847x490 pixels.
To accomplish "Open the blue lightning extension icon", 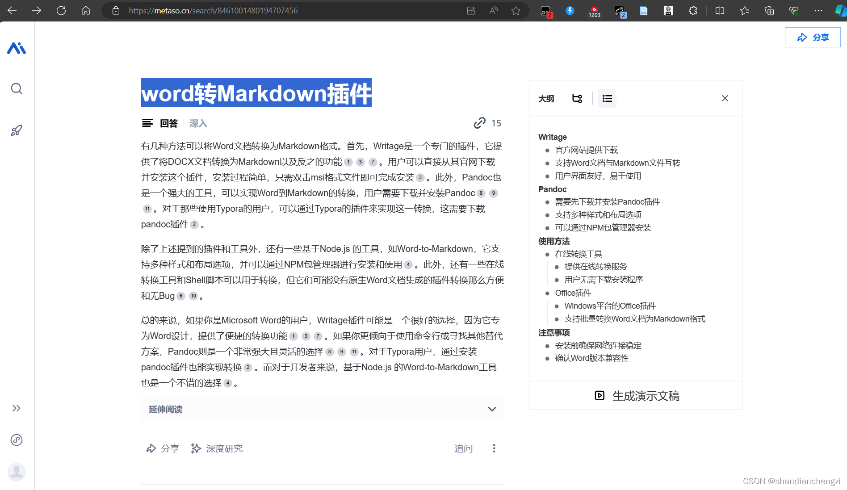I will coord(570,10).
